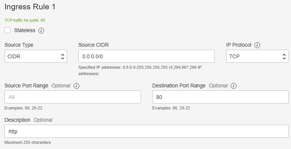Click Examples text under Destination Port Range
Viewport: 291px width, 149px height.
tap(171, 108)
